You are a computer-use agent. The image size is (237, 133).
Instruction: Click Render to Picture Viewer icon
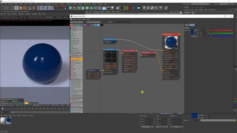pos(61,8)
